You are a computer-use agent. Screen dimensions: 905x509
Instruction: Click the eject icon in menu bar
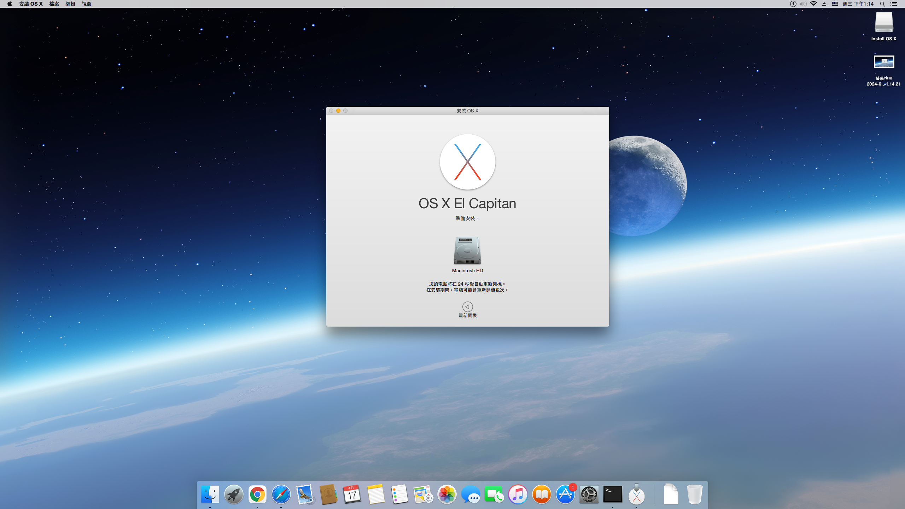point(824,4)
